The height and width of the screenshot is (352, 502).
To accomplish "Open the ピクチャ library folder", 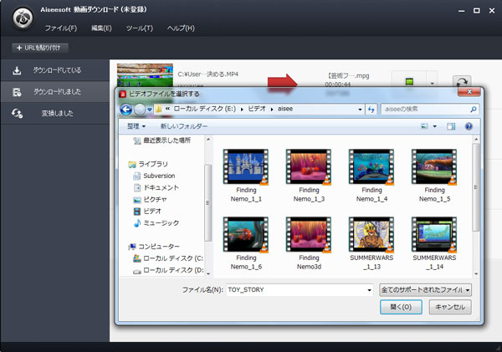I will (156, 200).
